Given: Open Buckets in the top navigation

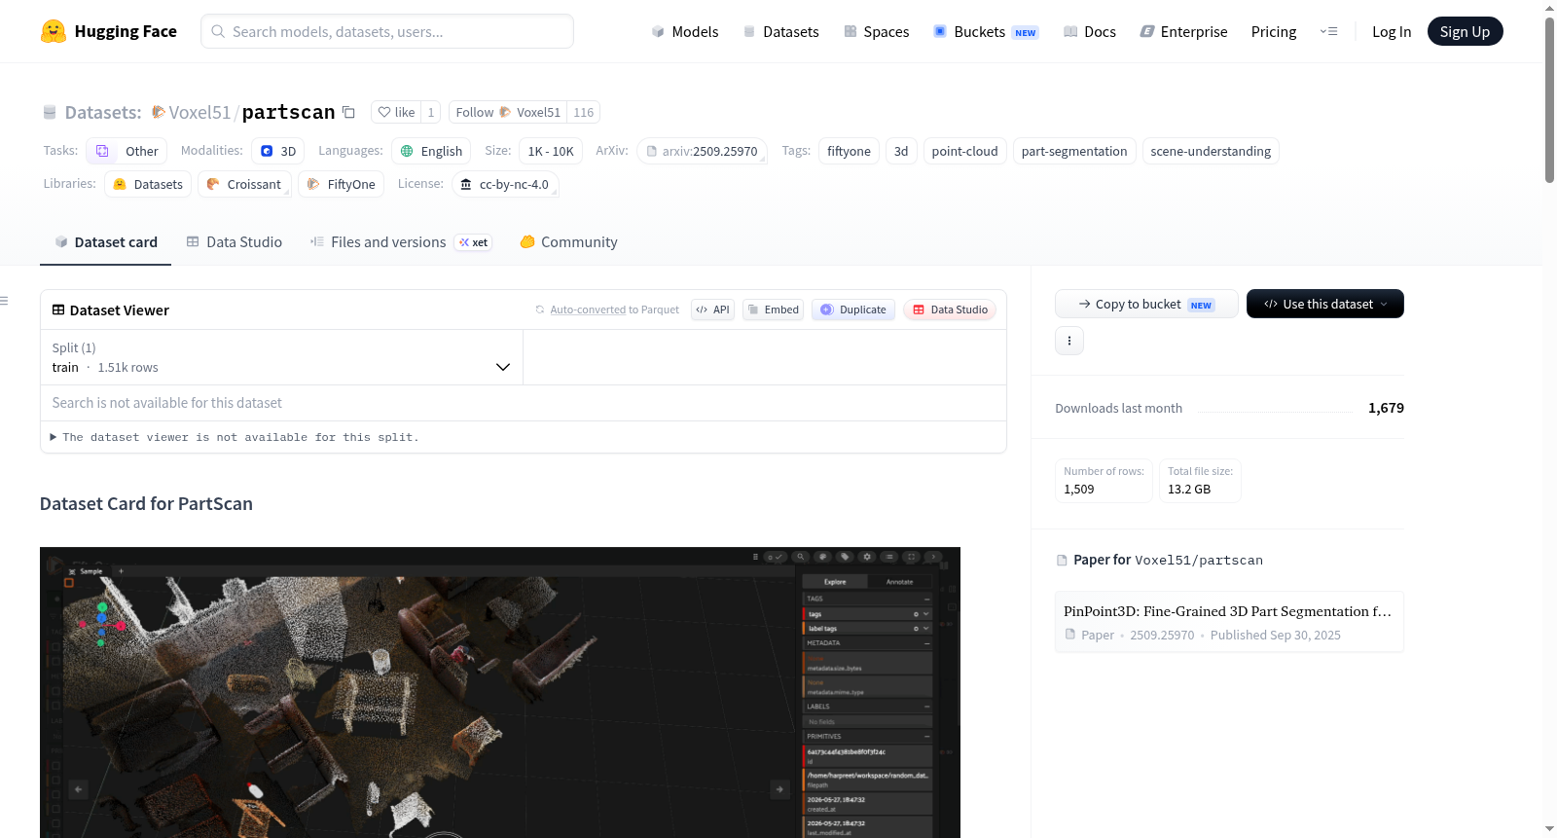Looking at the screenshot, I should coord(986,31).
